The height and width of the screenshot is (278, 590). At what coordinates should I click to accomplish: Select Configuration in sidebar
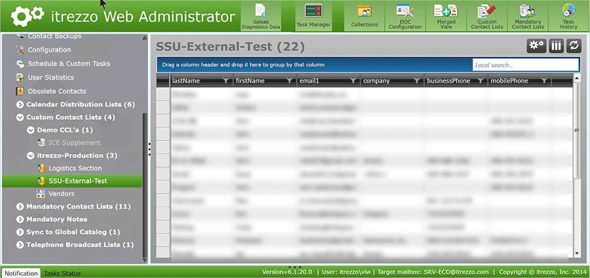coord(49,50)
